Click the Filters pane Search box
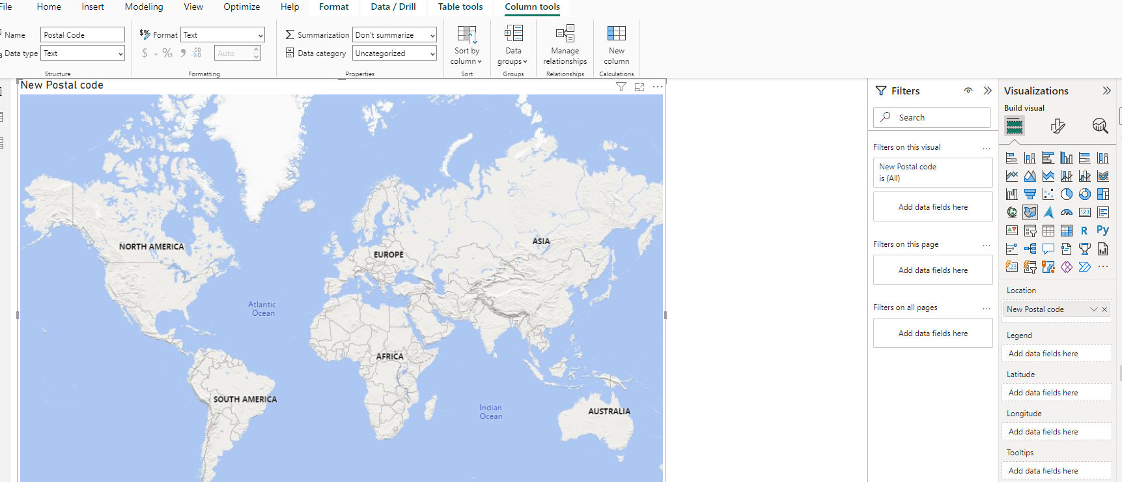Screen dimensions: 1122x482 [932, 117]
